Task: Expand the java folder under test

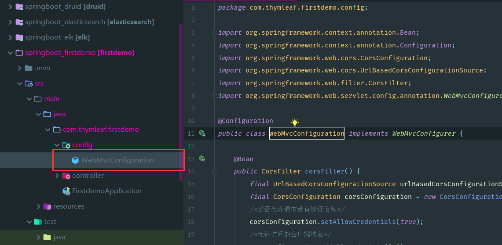Action: [38, 237]
